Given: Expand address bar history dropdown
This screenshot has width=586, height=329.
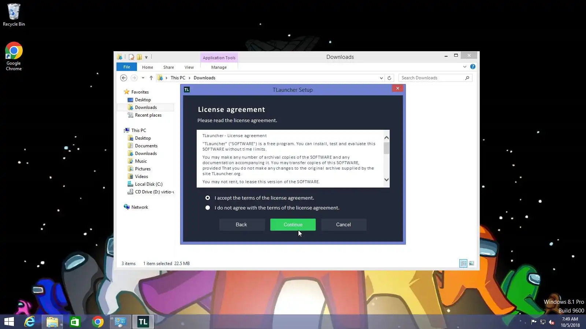Looking at the screenshot, I should pos(381,78).
